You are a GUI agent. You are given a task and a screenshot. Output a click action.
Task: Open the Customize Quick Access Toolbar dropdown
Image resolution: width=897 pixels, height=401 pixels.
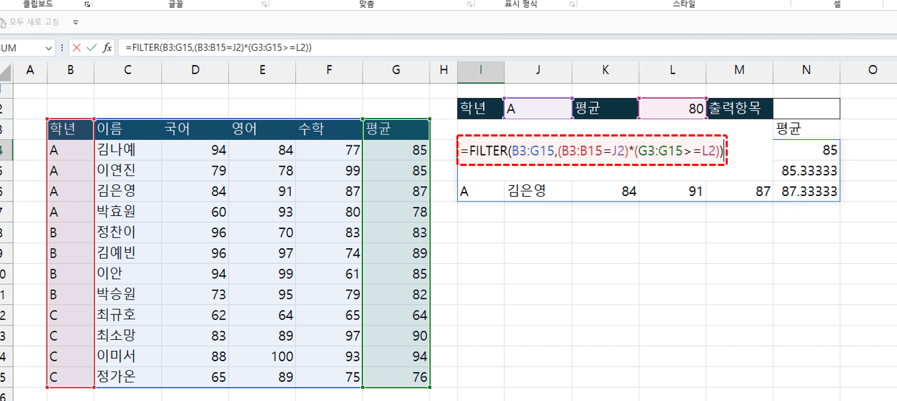click(75, 22)
